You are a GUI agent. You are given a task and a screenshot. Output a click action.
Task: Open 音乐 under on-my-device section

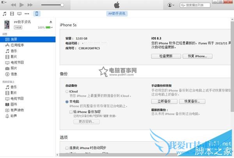tap(14, 87)
